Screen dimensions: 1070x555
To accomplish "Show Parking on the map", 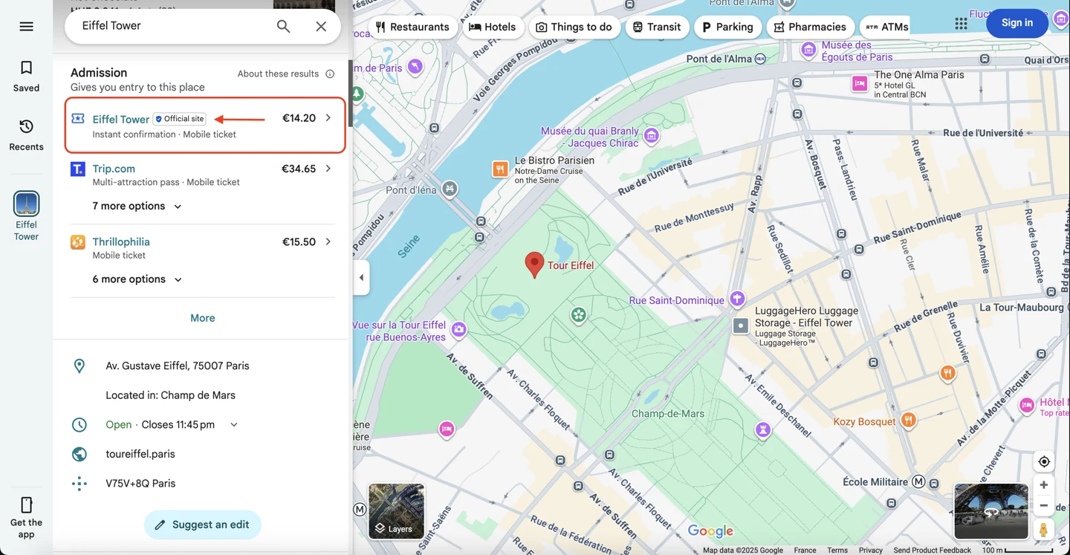I will [728, 27].
